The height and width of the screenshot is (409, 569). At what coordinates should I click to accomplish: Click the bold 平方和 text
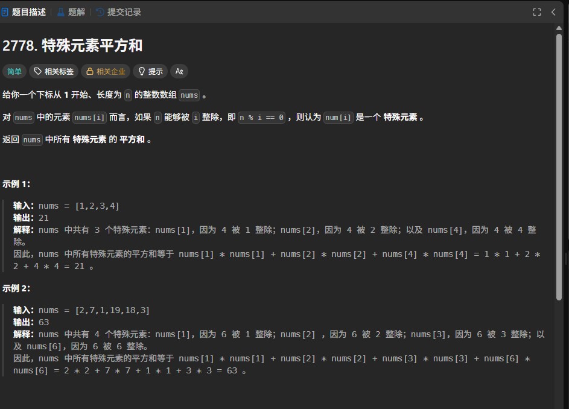[132, 139]
